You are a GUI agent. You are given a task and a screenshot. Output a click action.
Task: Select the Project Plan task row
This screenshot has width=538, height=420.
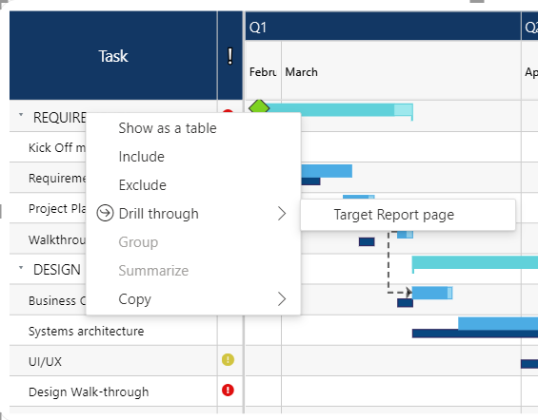48,208
